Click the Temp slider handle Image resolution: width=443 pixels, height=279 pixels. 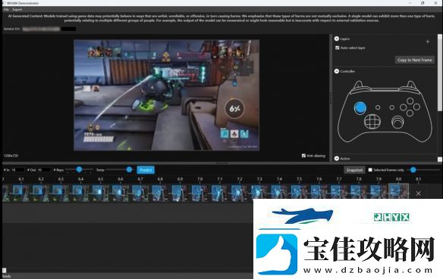(x=129, y=169)
